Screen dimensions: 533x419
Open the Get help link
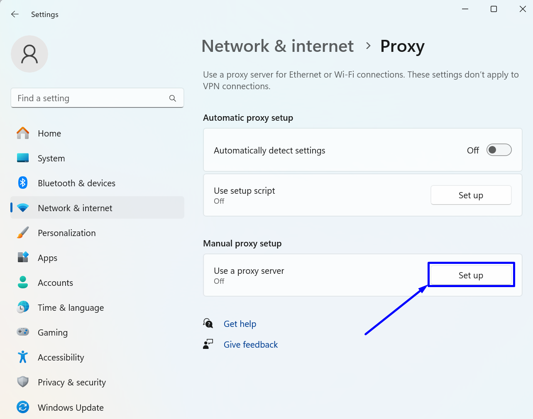(x=240, y=324)
